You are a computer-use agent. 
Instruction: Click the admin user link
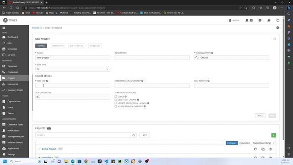[x=234, y=20]
